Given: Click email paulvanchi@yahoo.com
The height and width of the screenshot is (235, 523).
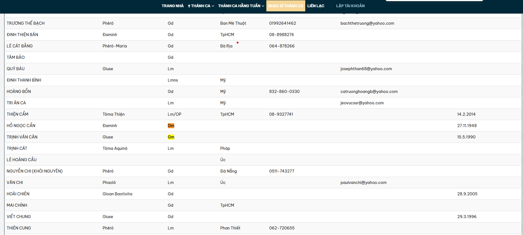Looking at the screenshot, I should (x=363, y=183).
